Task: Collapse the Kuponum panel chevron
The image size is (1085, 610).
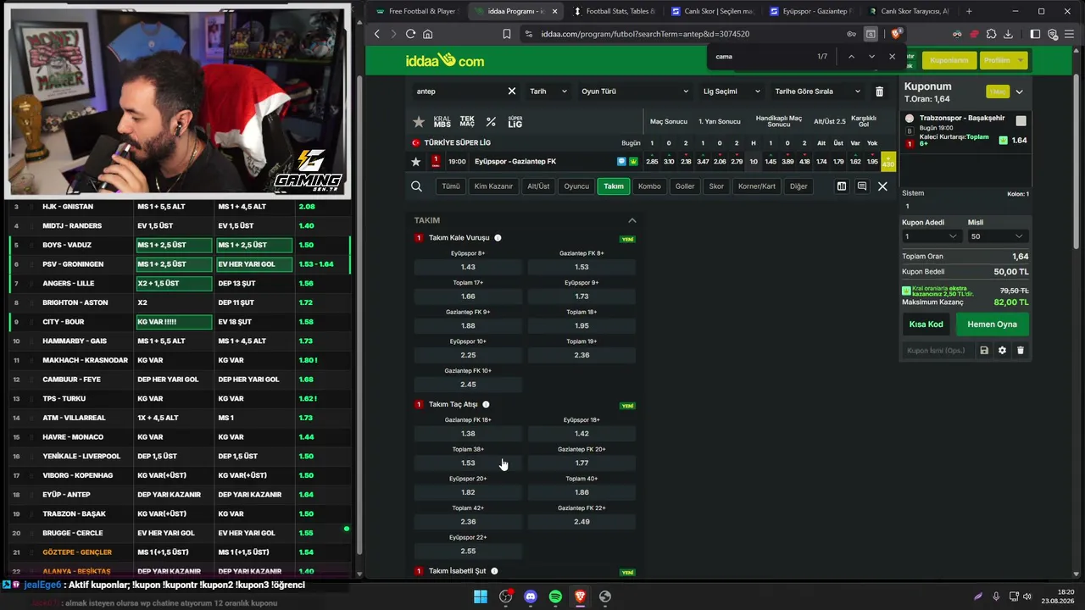Action: (x=1019, y=91)
